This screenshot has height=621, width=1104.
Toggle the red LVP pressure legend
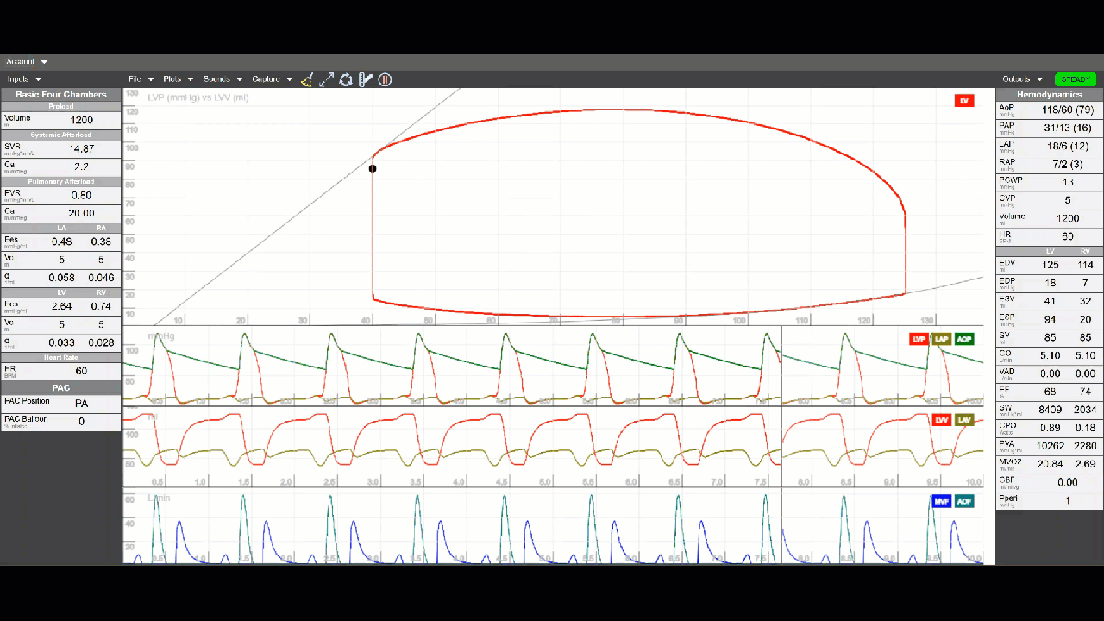pyautogui.click(x=919, y=339)
